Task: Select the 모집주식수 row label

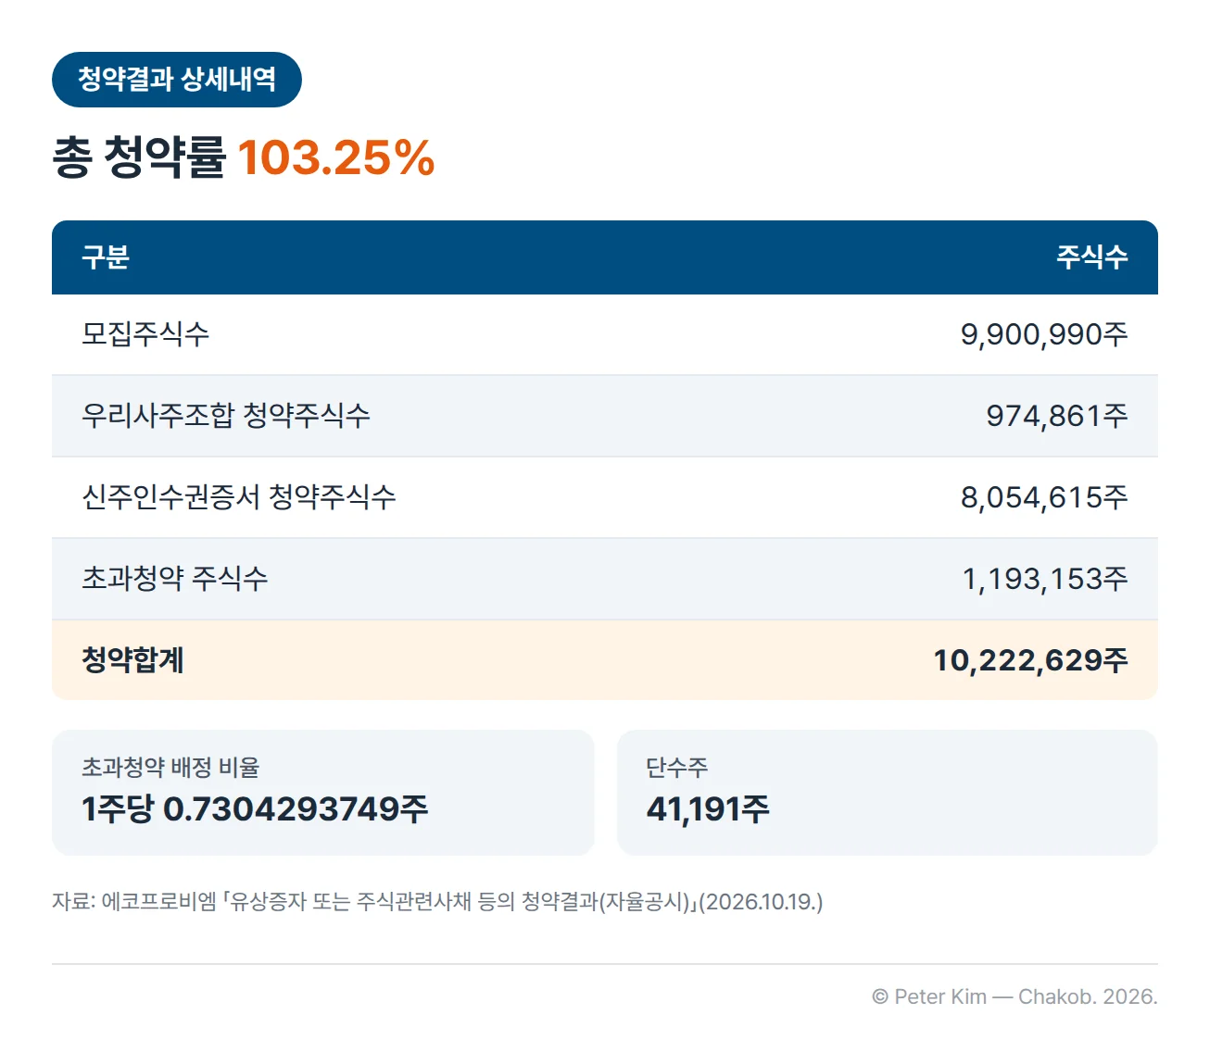Action: 145,334
